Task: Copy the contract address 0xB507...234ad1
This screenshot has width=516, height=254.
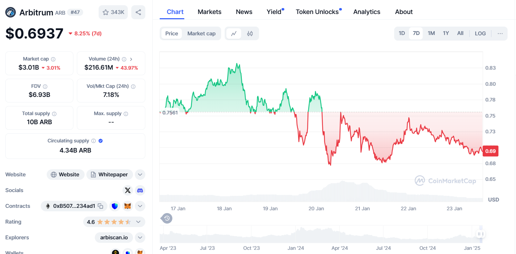Action: pyautogui.click(x=100, y=206)
